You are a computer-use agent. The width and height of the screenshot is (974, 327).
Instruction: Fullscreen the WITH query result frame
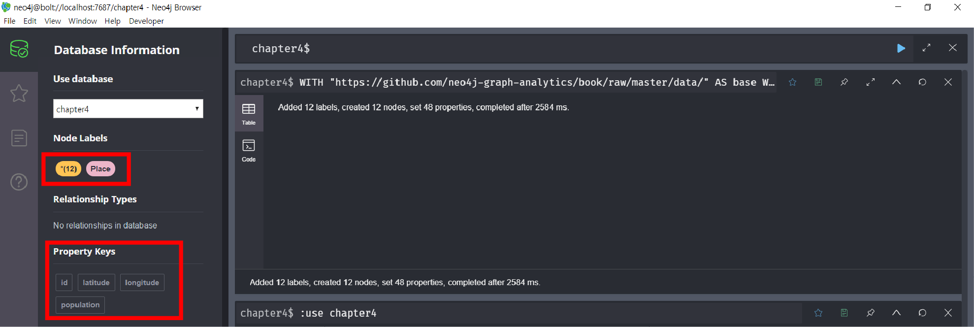[871, 82]
